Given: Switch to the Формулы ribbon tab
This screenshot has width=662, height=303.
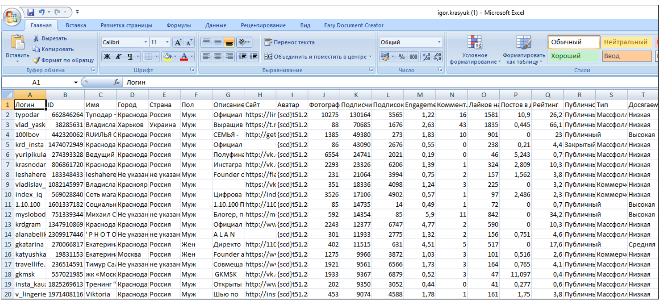Looking at the screenshot, I should 179,25.
